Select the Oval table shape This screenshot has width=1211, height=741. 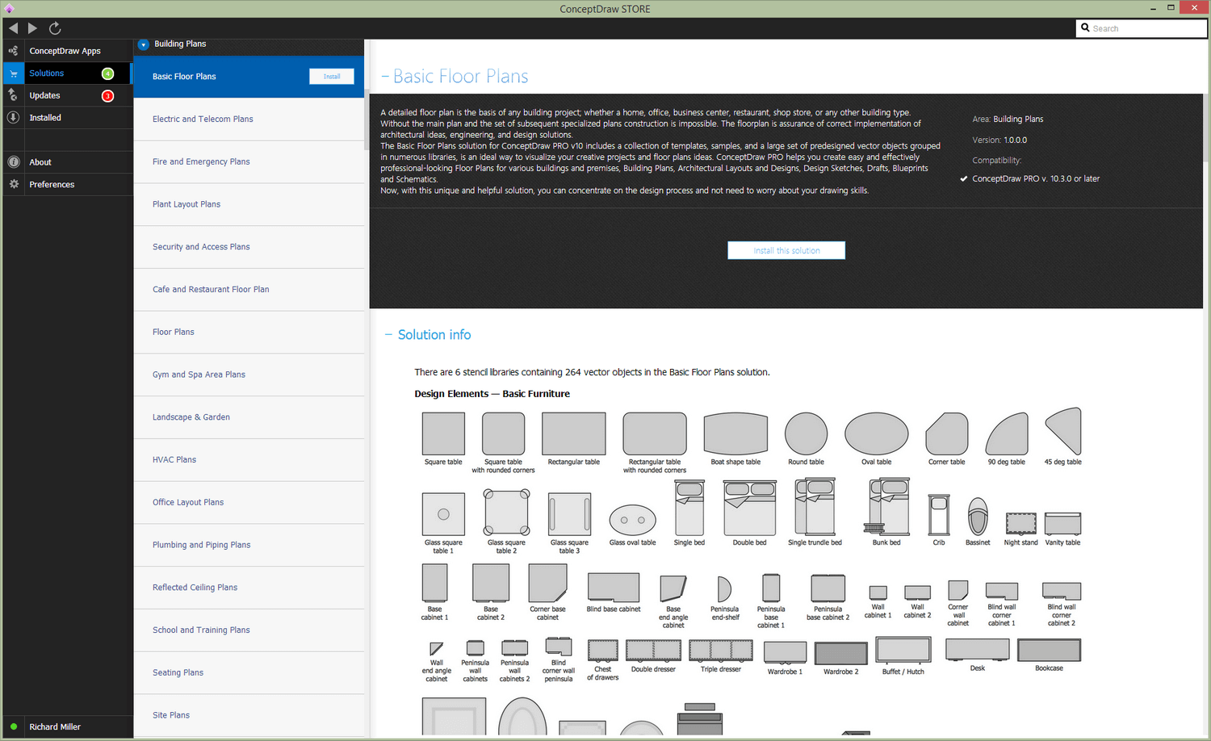coord(877,434)
